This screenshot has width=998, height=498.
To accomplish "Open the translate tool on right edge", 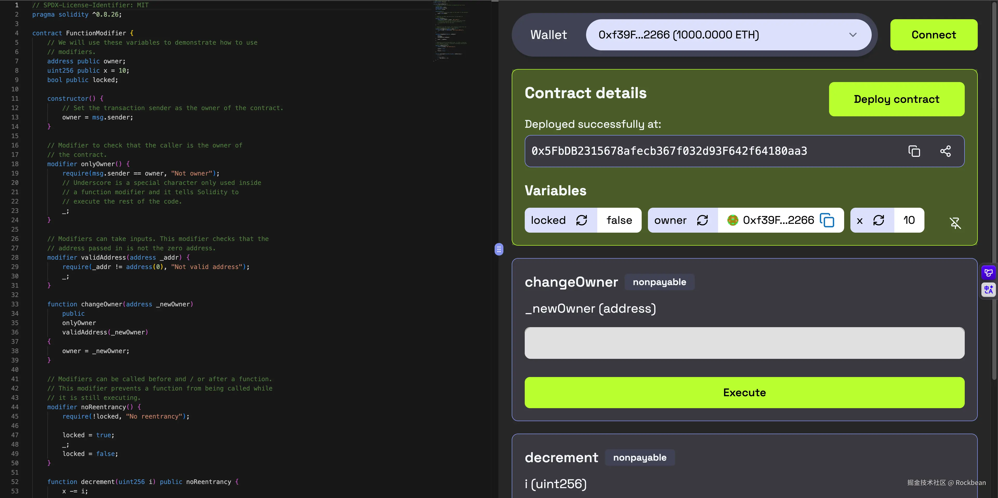I will coord(988,290).
